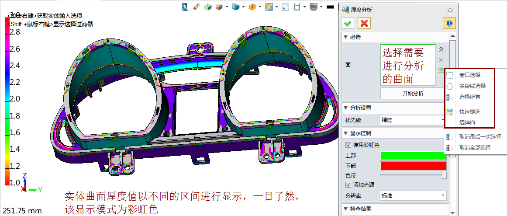Click the measure distance toolbar icon
This screenshot has height=216, width=507.
pos(297,7)
